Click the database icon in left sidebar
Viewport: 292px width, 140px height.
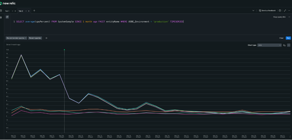[1, 17]
